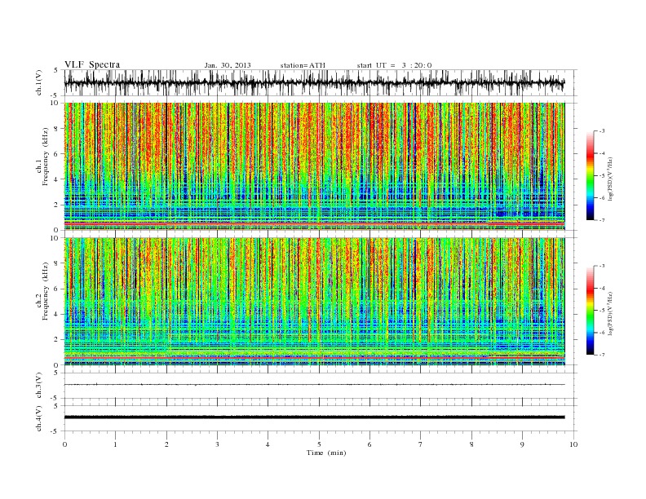This screenshot has height=499, width=646.
Task: Click the ch.2 spectrogram's 2 kHz tick label
Action: click(x=57, y=340)
